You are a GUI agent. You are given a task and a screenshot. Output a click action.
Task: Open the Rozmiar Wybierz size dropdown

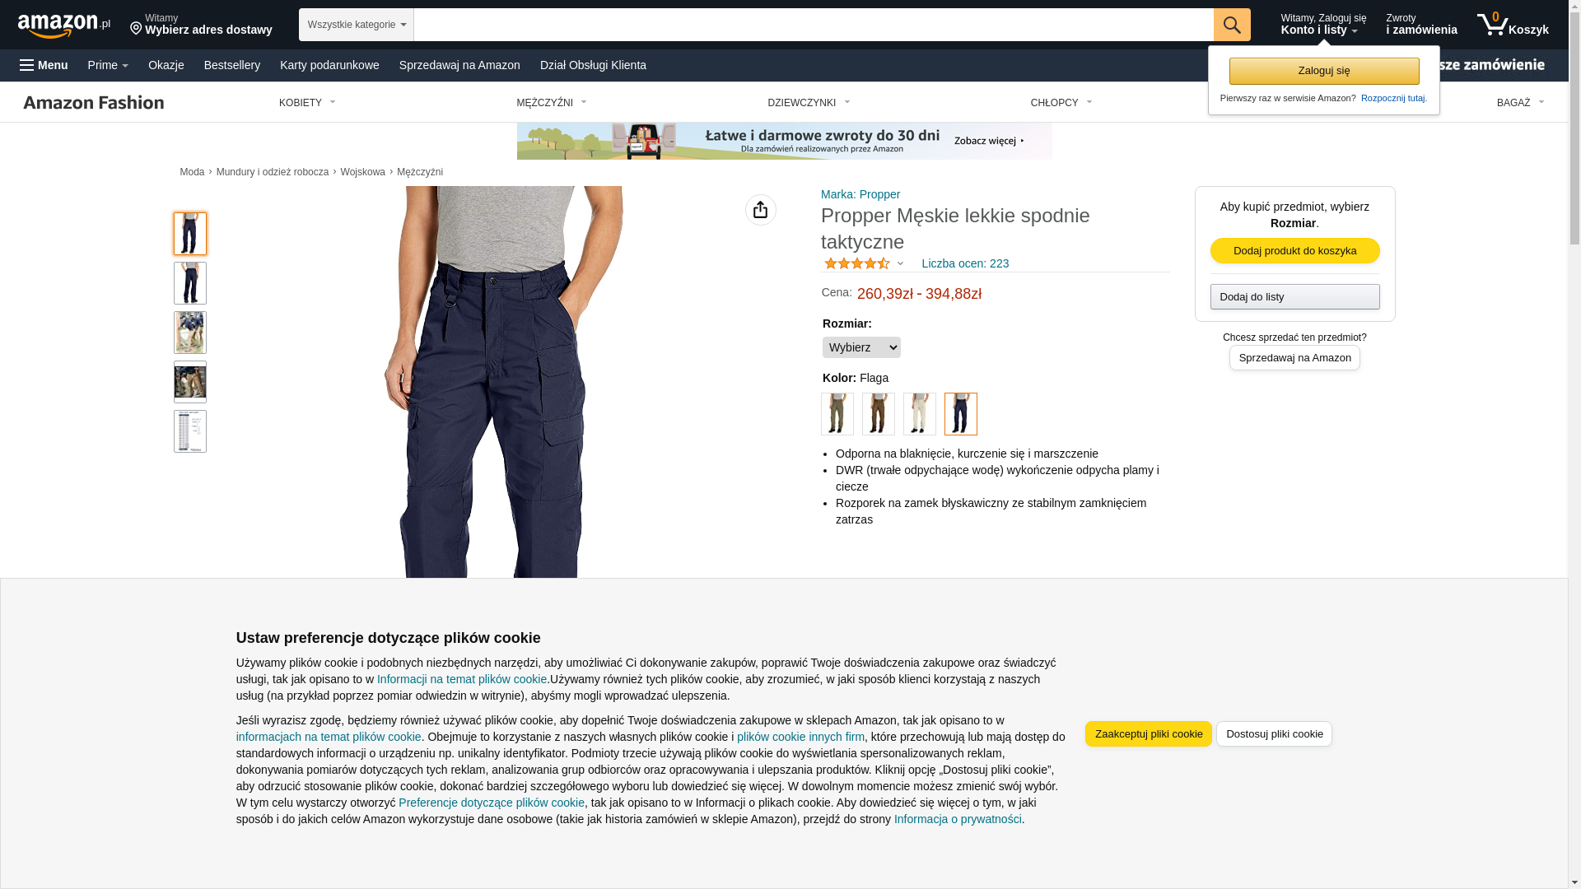click(861, 347)
